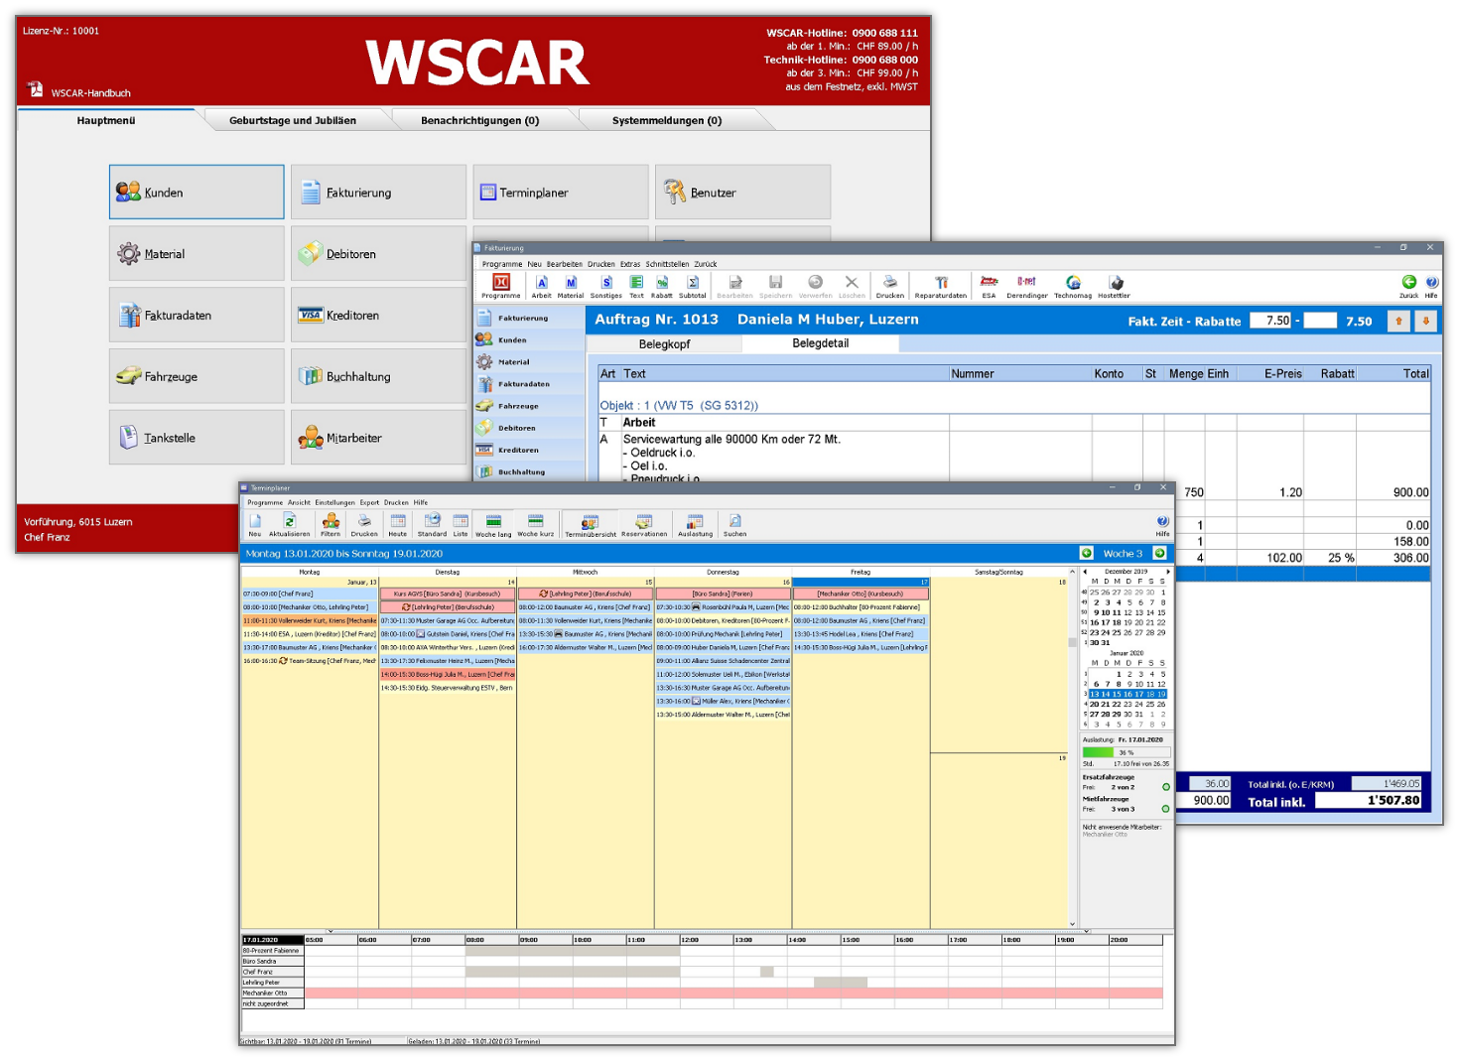The image size is (1459, 1061).
Task: Toggle the Woche lang view
Action: pos(493,523)
